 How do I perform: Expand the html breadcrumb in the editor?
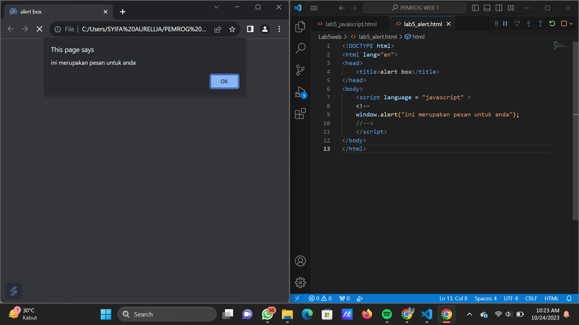coord(419,36)
